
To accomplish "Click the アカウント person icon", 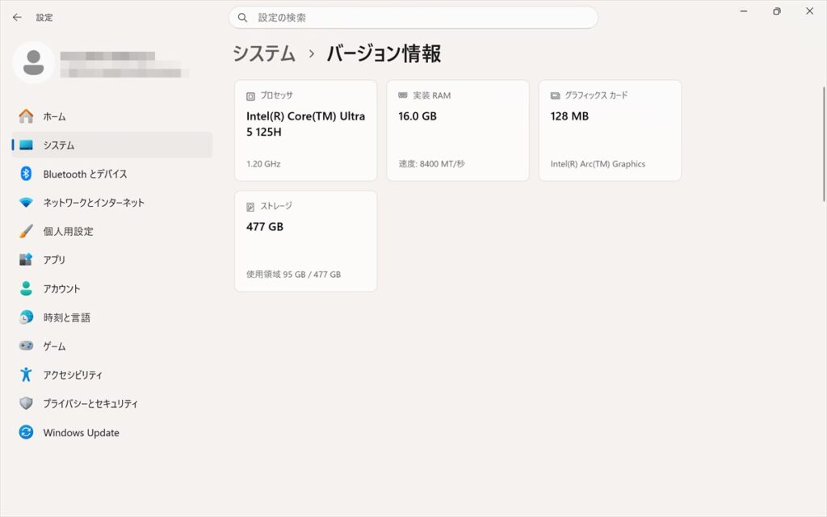I will click(26, 288).
